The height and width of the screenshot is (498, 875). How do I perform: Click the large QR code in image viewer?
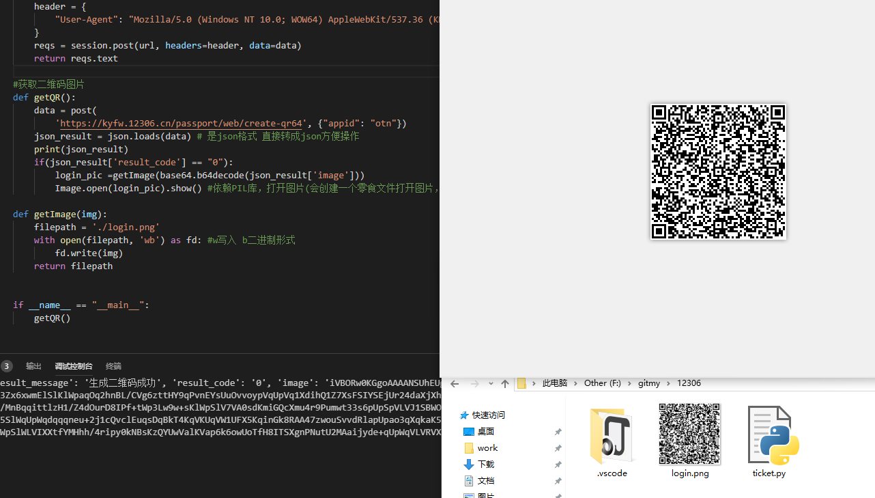718,171
